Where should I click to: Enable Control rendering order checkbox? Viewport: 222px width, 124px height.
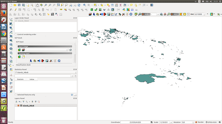(16, 35)
